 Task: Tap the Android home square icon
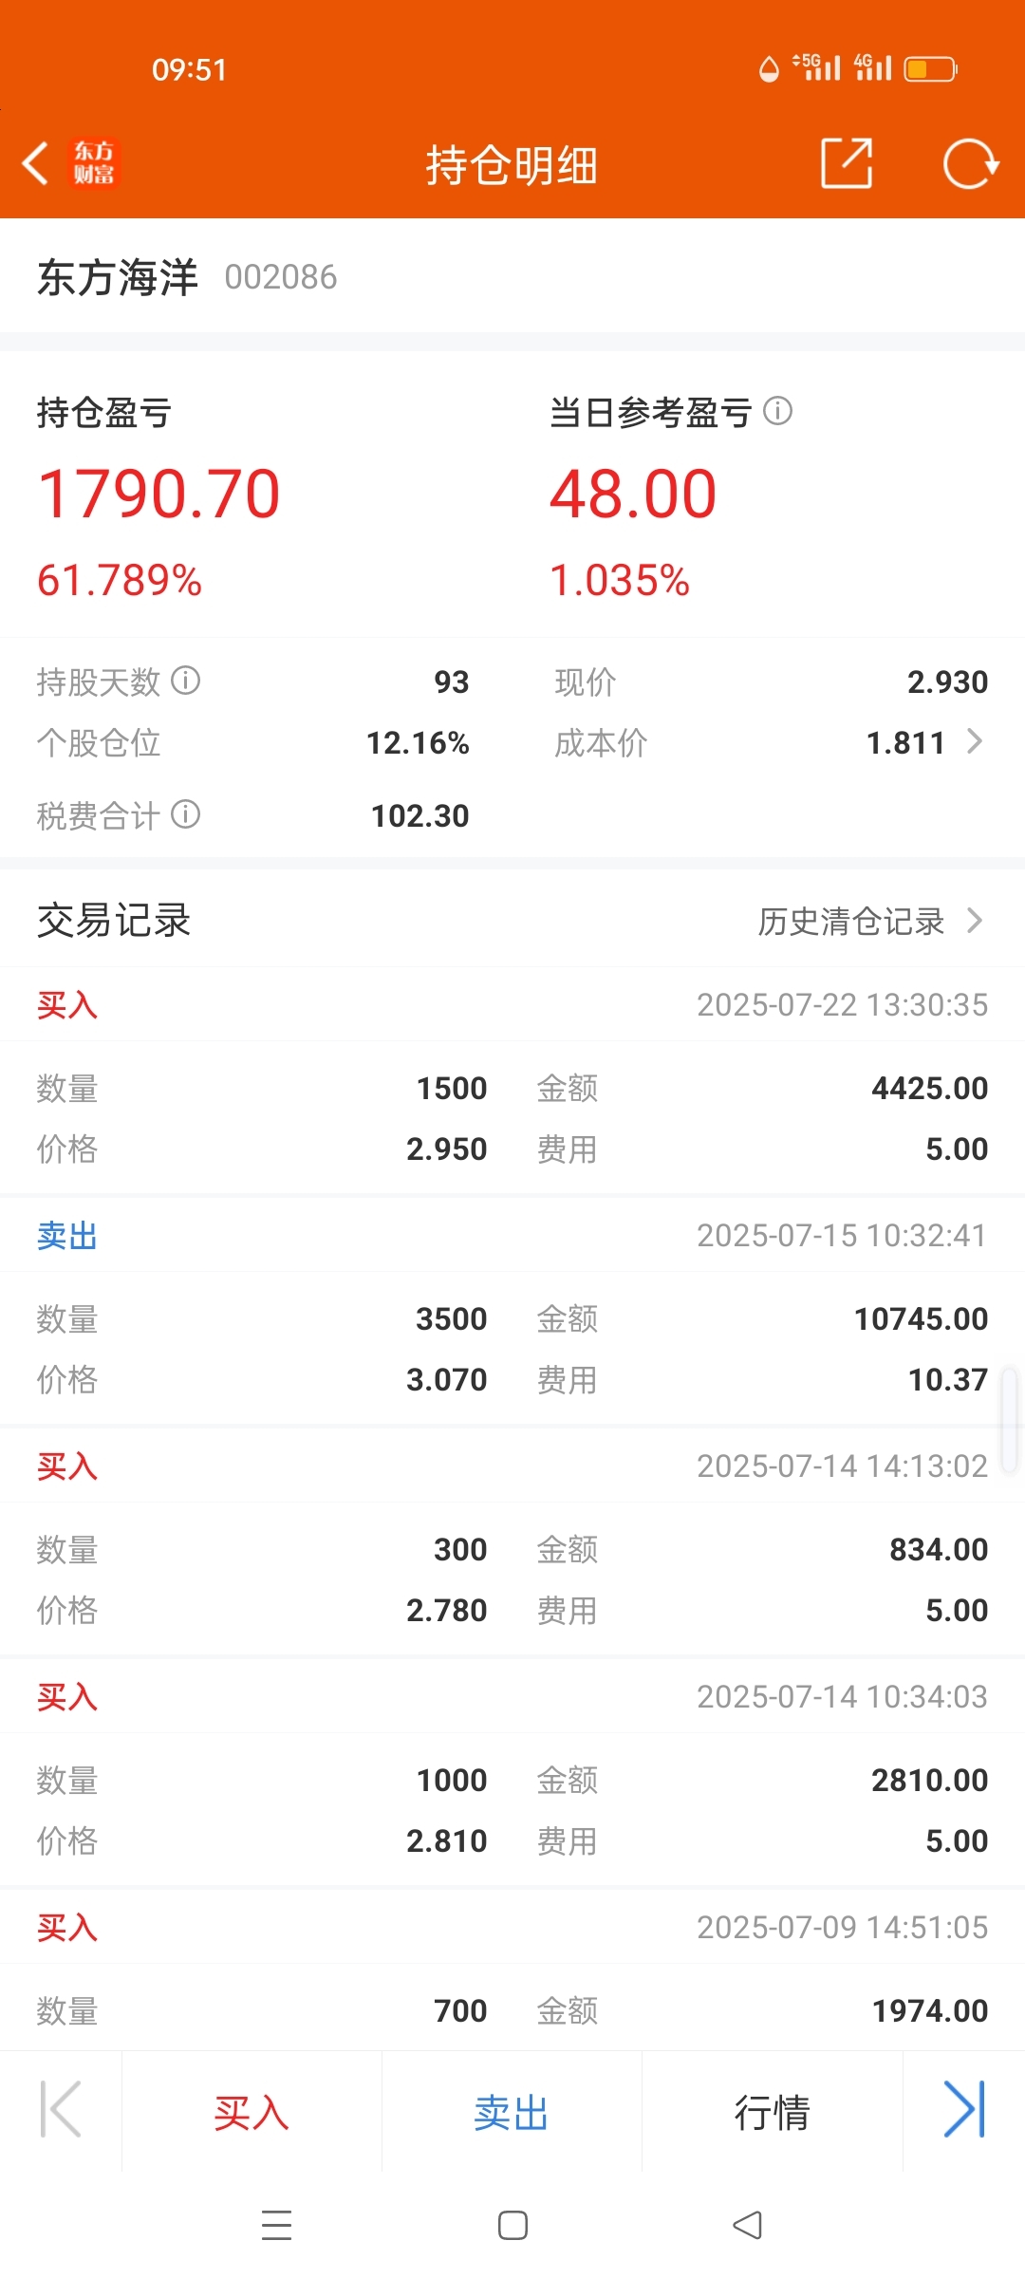[x=512, y=2226]
